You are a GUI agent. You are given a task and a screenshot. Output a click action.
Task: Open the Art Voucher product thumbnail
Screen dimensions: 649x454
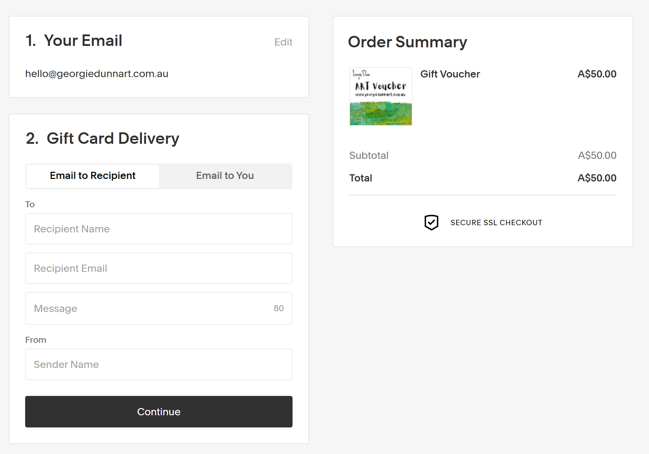(380, 96)
